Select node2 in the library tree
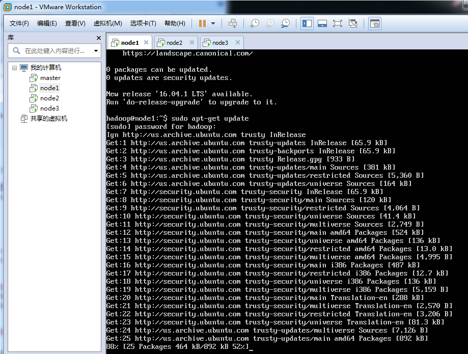This screenshot has height=354, width=468. point(49,98)
